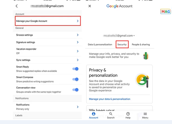Click the Smart Reply label

point(23,67)
